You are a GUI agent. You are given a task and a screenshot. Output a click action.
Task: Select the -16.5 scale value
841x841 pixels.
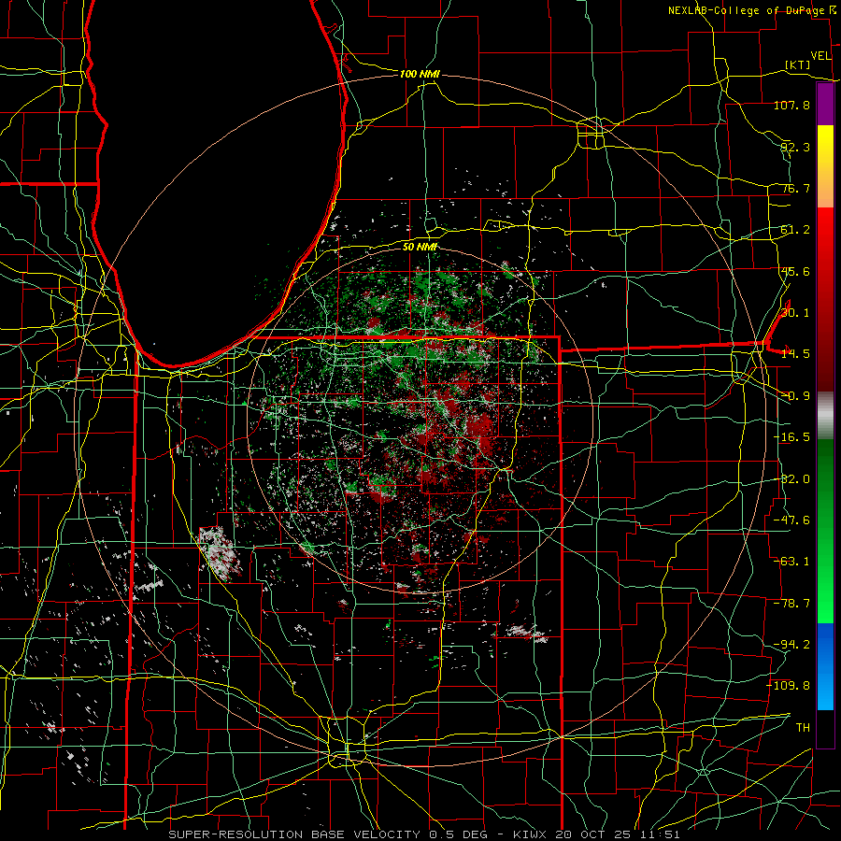tap(791, 437)
